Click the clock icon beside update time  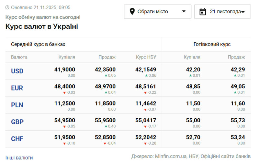pos(7,7)
